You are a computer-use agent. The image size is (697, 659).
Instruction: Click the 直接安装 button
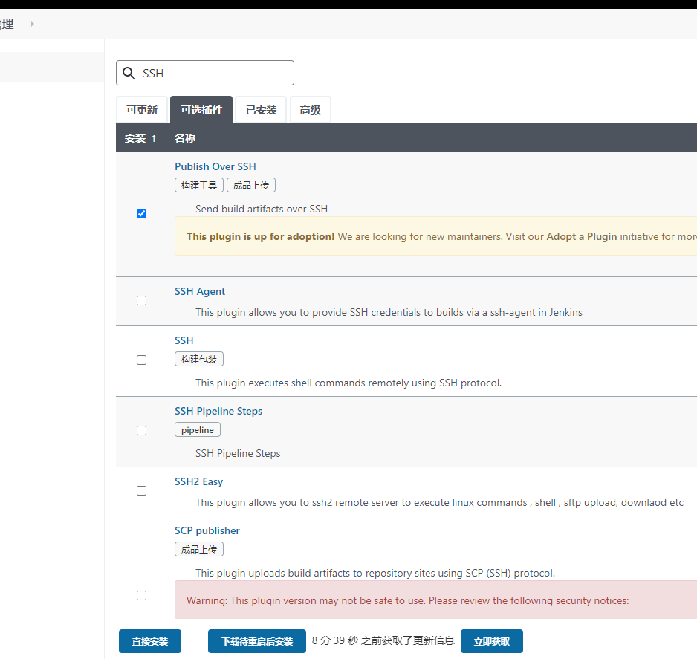pos(150,641)
